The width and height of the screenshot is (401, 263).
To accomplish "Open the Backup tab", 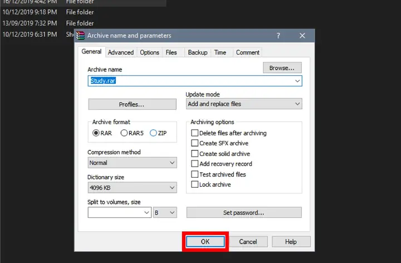I will [x=197, y=52].
